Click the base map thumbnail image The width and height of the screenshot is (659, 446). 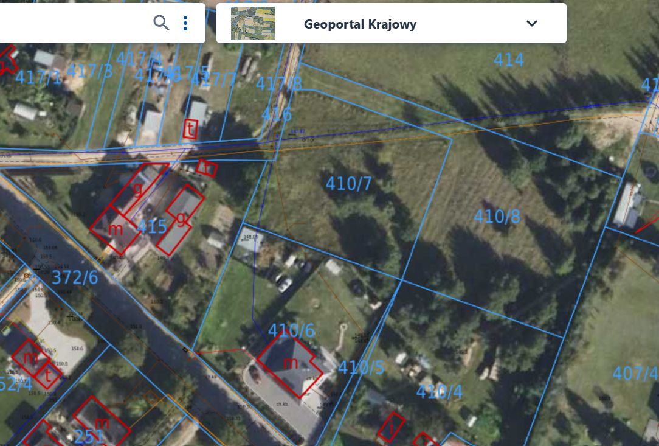252,23
